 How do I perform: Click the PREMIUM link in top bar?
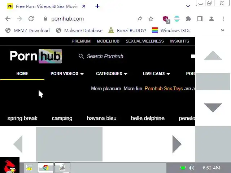pos(81,41)
